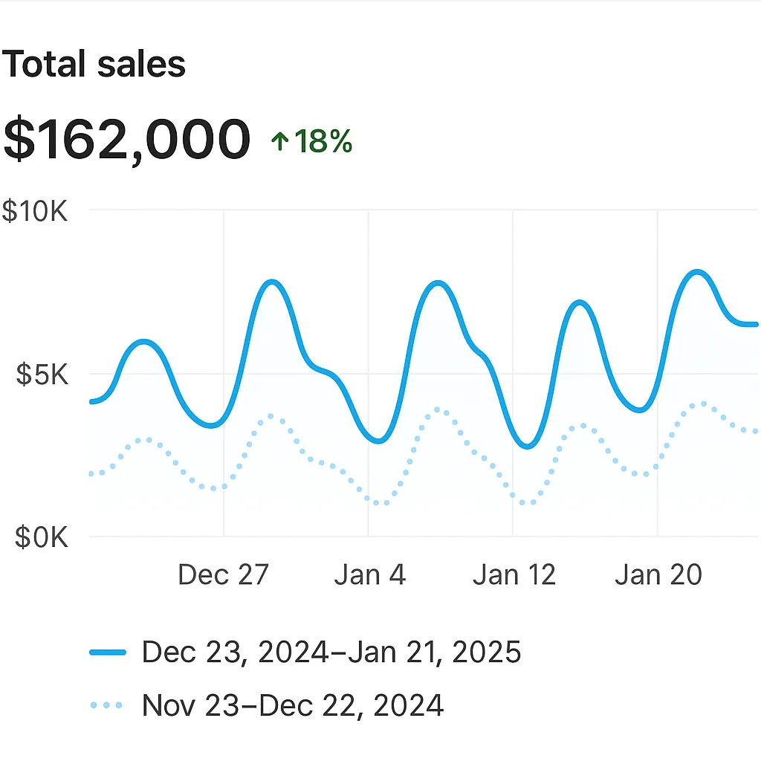Choose the Jan 20 date label
This screenshot has width=761, height=761.
pos(658,574)
